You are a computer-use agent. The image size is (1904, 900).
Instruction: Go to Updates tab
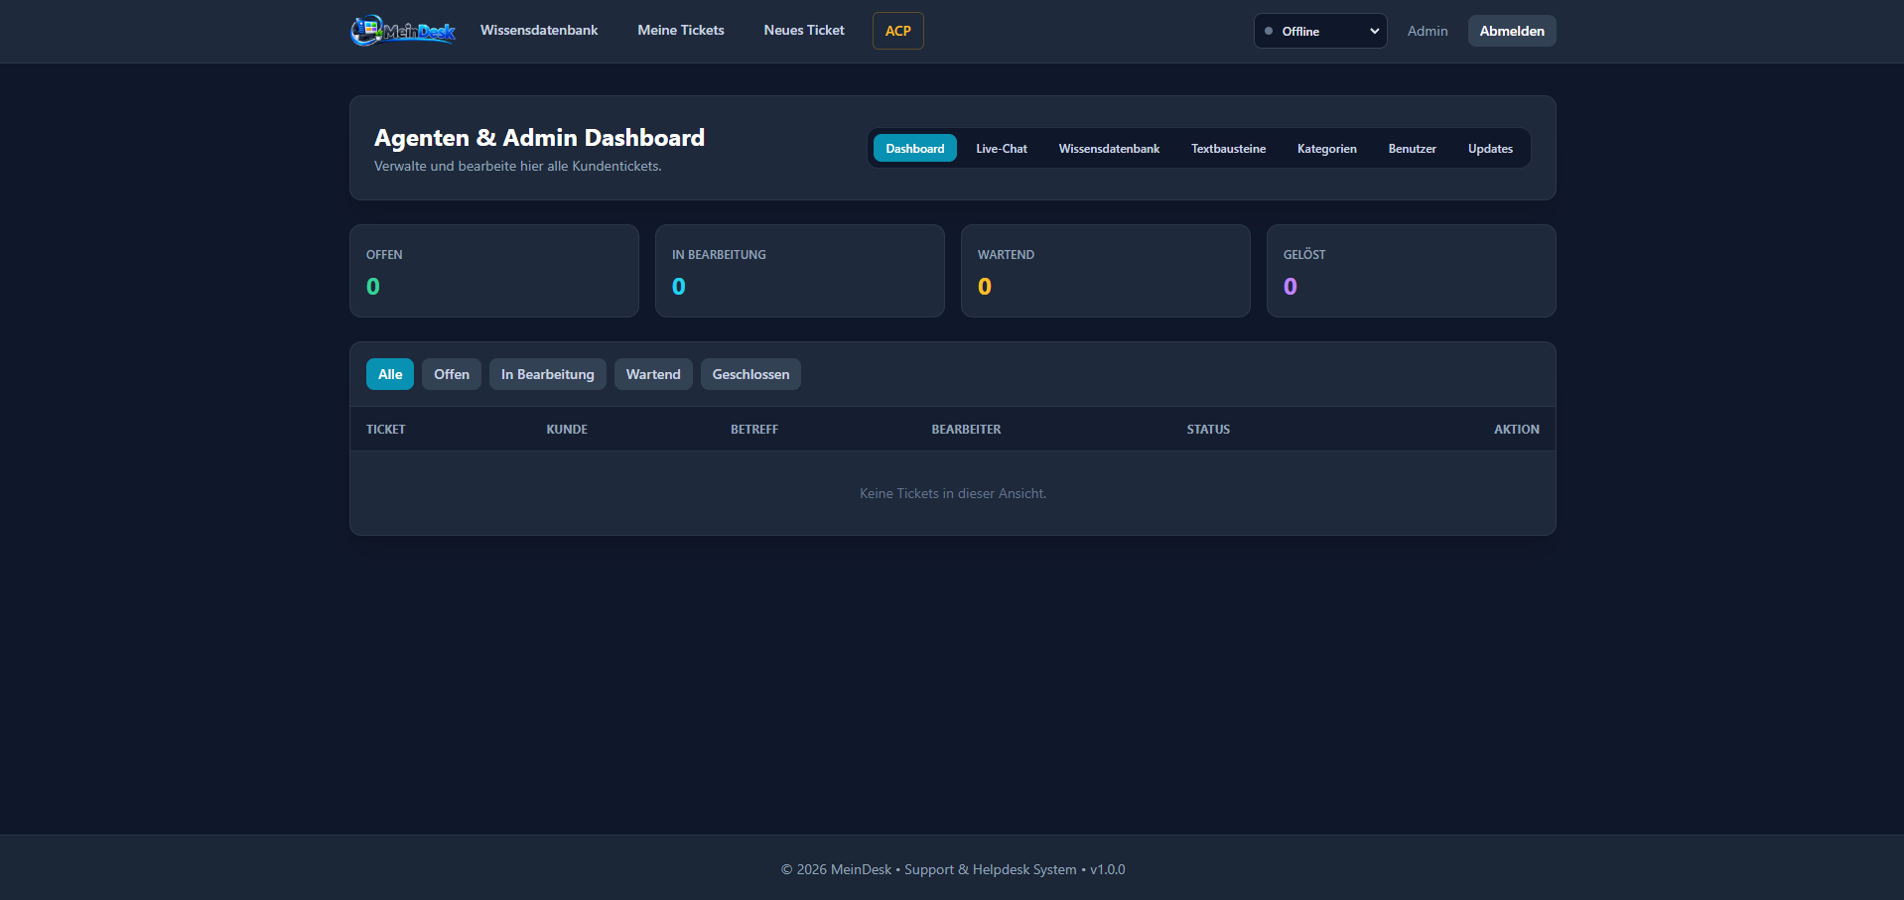(1490, 148)
